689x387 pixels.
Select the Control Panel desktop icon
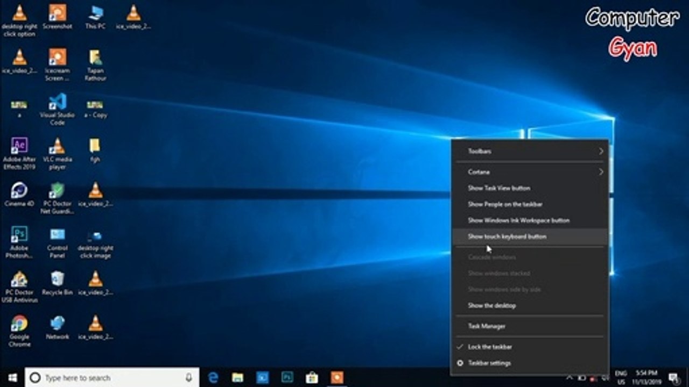[x=58, y=242]
